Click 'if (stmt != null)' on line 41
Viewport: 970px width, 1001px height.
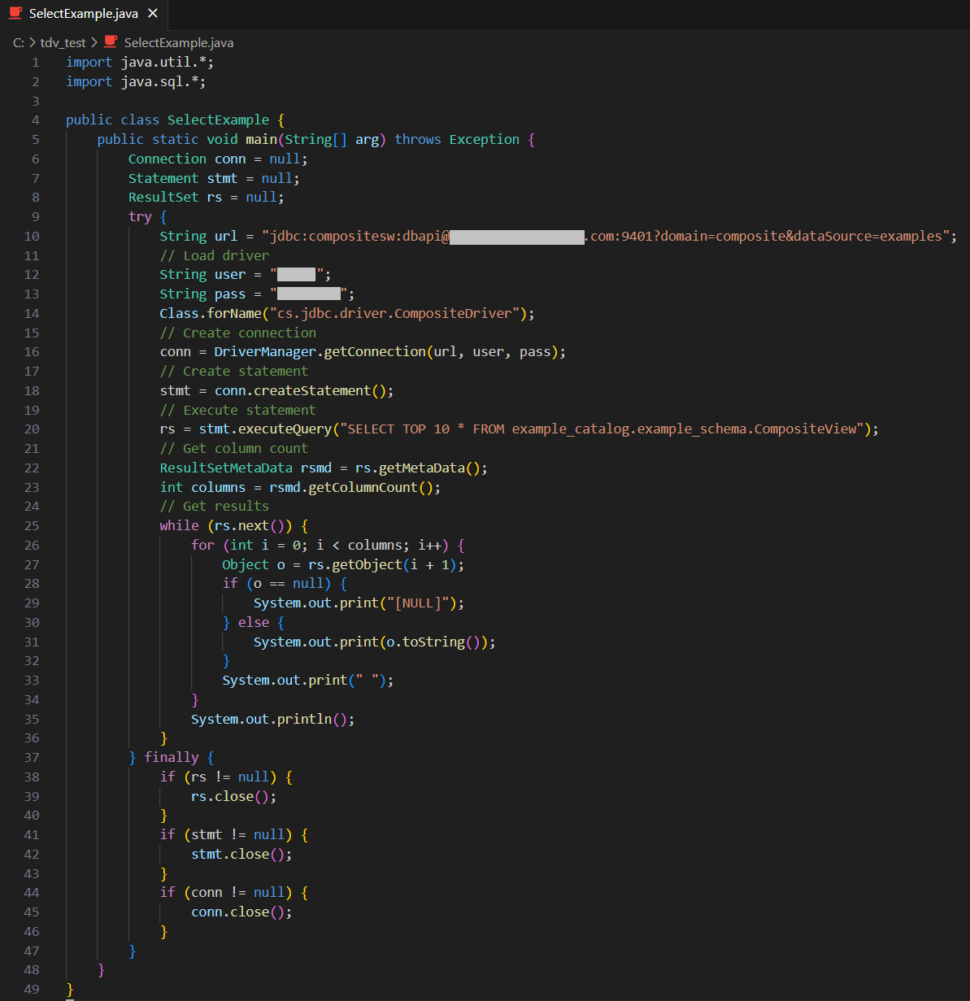[226, 835]
